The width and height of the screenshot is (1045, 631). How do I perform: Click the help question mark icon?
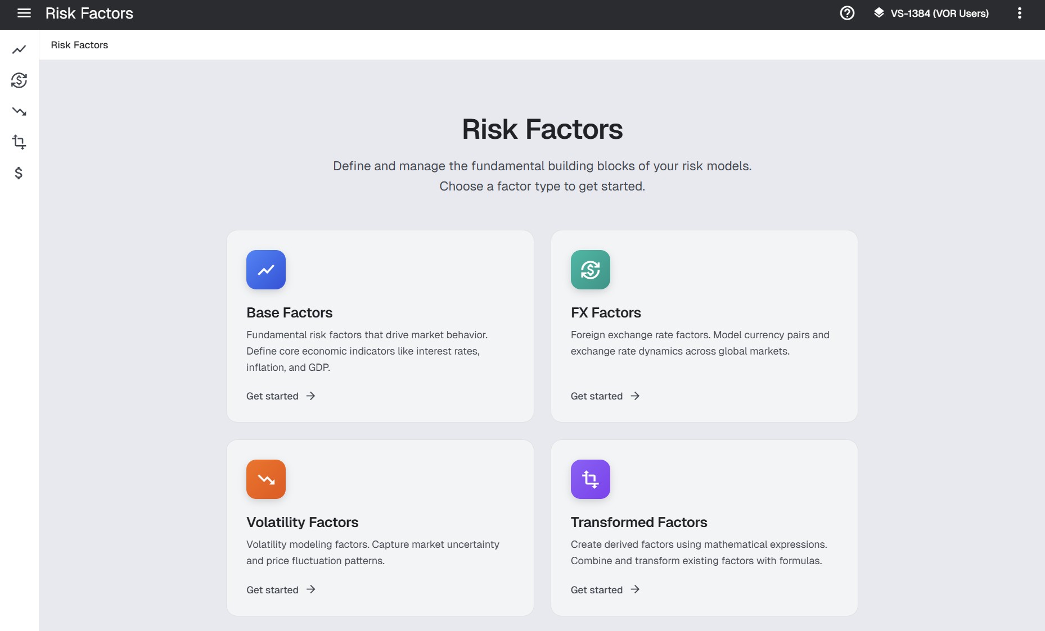(847, 13)
